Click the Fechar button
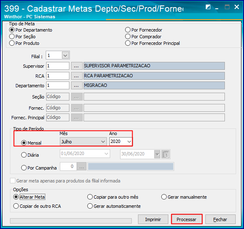 click(x=220, y=219)
